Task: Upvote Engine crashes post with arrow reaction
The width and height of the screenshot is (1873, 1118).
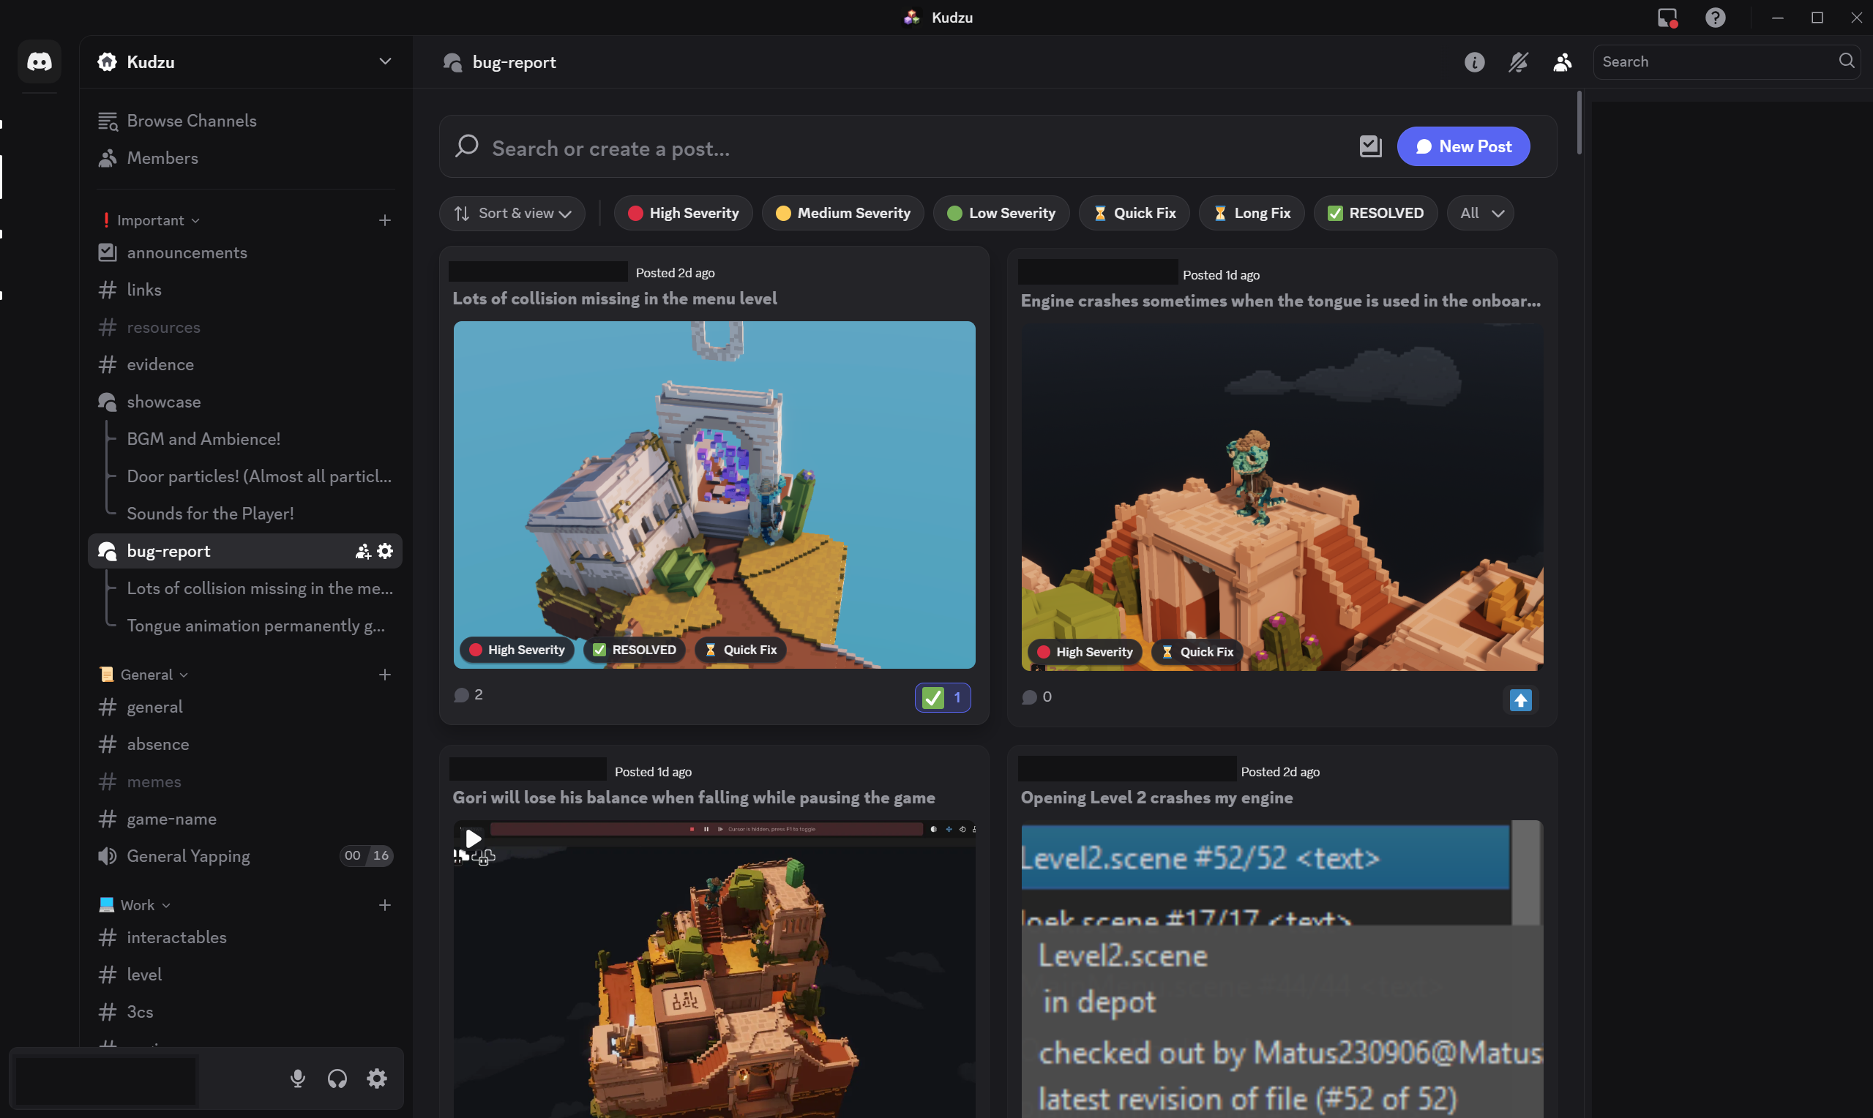Action: click(x=1520, y=701)
